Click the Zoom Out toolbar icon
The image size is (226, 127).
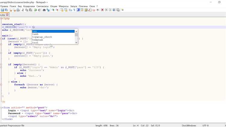[x=57, y=10]
